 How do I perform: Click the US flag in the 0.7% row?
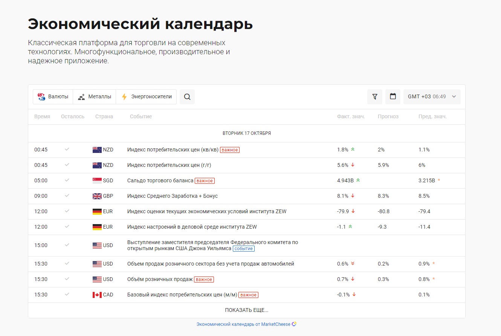click(97, 279)
